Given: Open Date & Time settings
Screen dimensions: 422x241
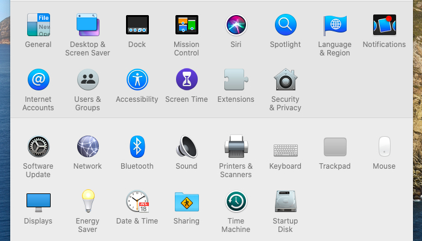Looking at the screenshot, I should tap(137, 201).
